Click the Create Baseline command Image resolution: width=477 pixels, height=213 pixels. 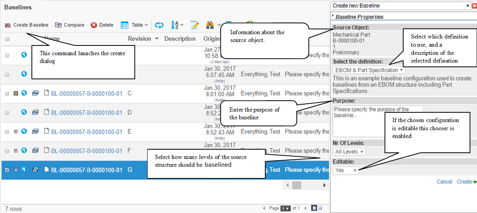(27, 25)
